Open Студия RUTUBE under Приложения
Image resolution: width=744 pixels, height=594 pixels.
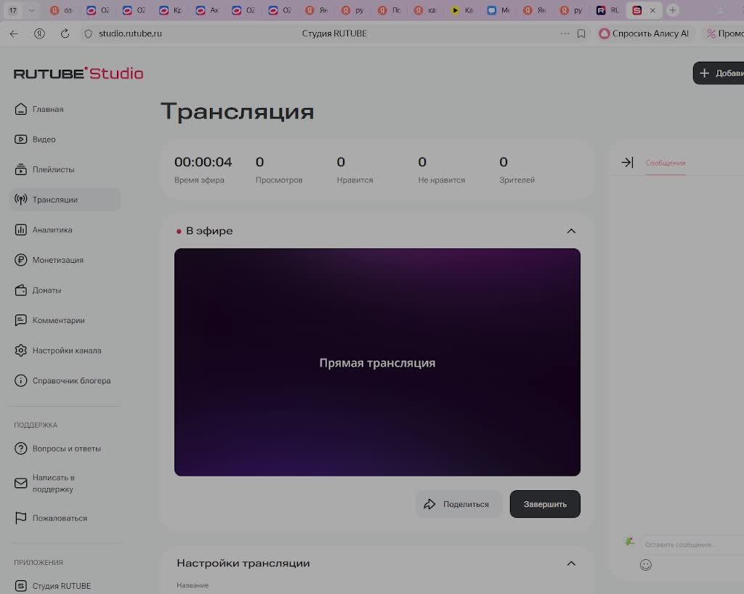click(52, 586)
